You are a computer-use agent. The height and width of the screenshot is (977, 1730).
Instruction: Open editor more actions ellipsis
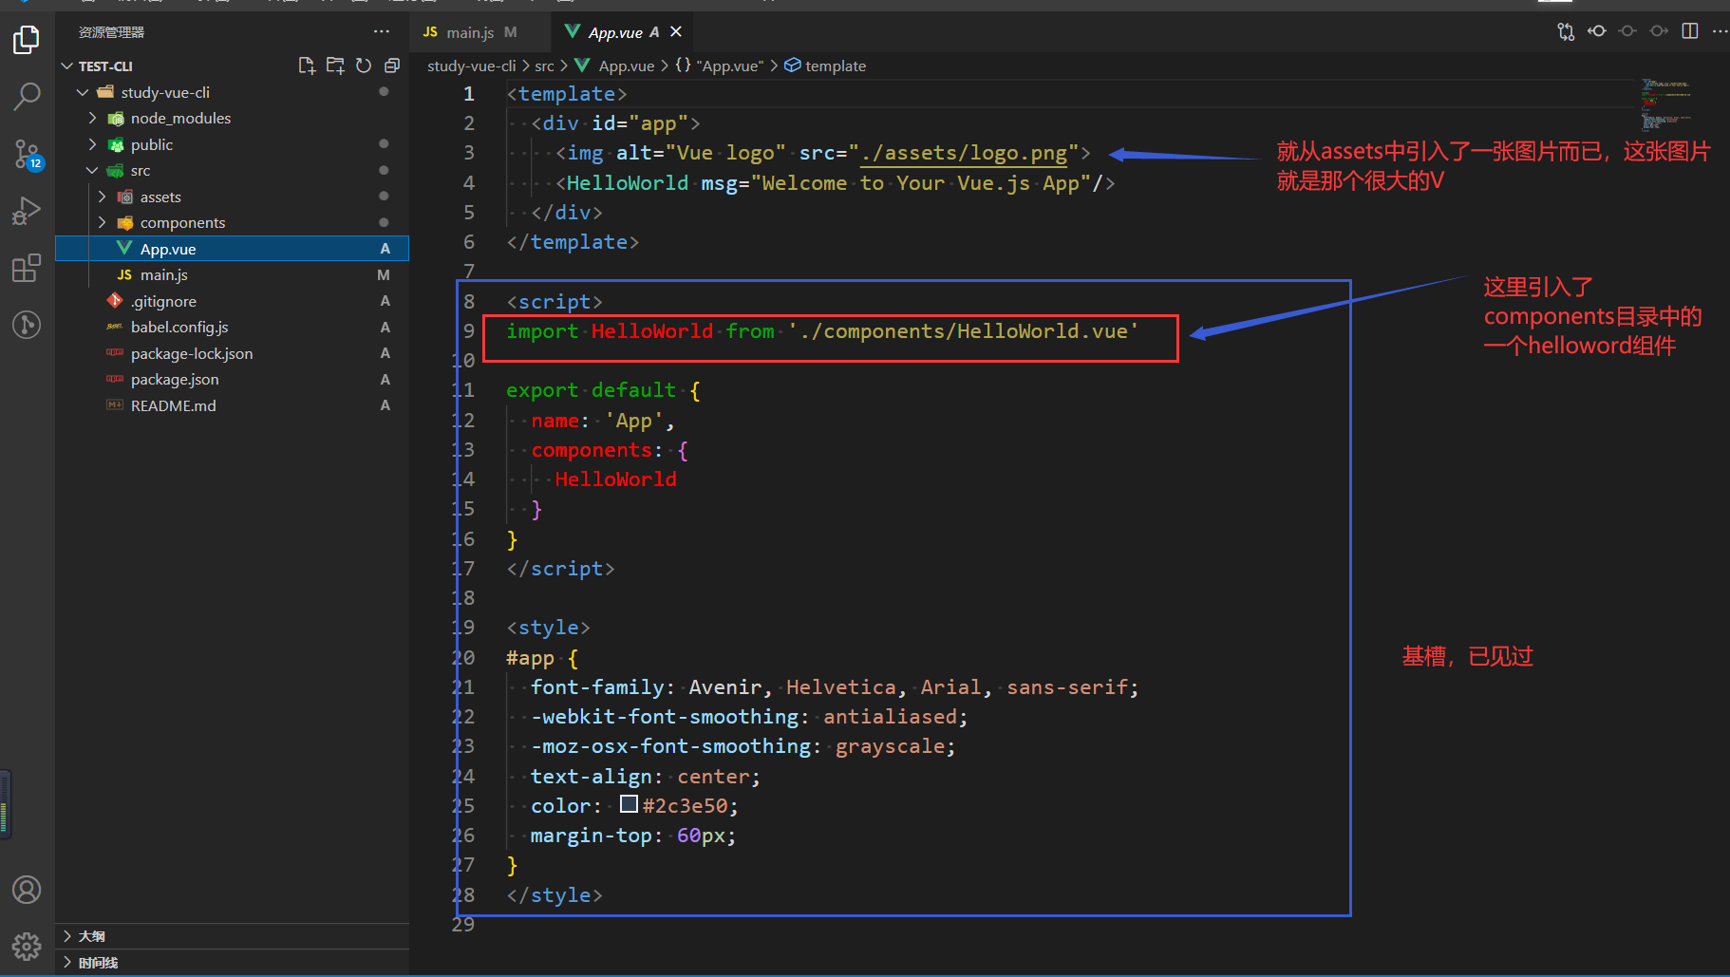[1720, 31]
